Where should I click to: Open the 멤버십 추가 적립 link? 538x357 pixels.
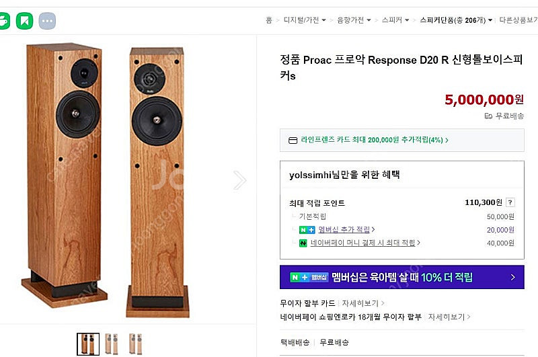click(x=344, y=230)
